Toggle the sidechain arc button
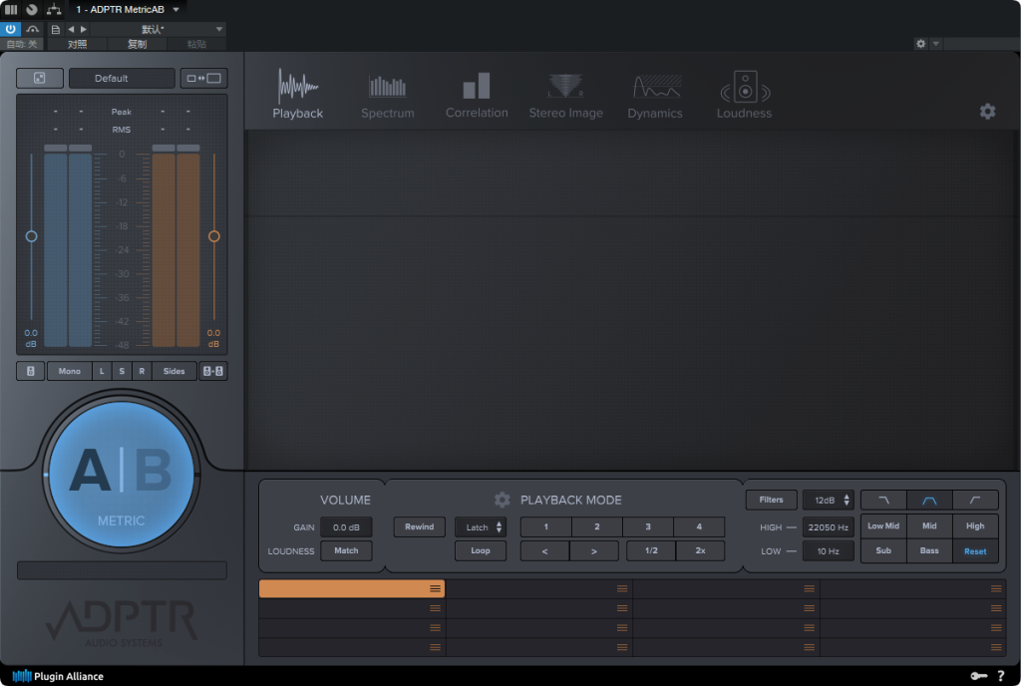This screenshot has width=1021, height=686. (x=33, y=29)
